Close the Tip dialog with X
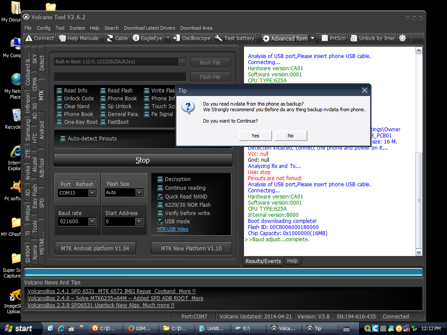The width and height of the screenshot is (447, 335). [364, 90]
